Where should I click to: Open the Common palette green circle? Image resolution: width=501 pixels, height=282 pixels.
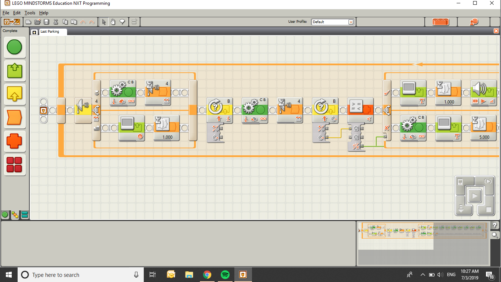click(x=15, y=47)
